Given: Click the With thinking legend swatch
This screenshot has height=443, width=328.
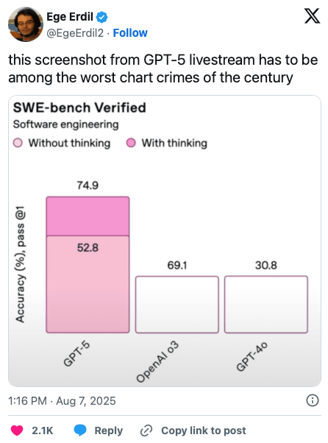Looking at the screenshot, I should click(x=131, y=143).
